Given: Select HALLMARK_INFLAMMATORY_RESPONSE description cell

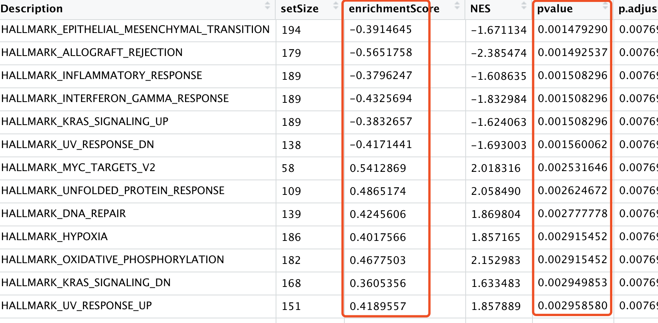Looking at the screenshot, I should point(102,76).
